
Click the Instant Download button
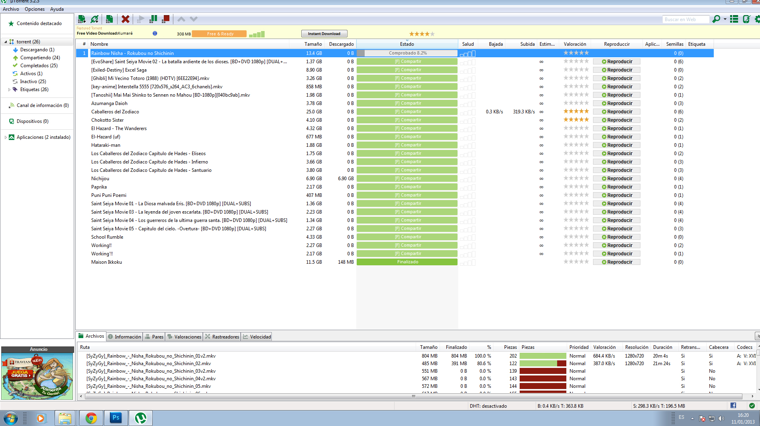coord(324,34)
